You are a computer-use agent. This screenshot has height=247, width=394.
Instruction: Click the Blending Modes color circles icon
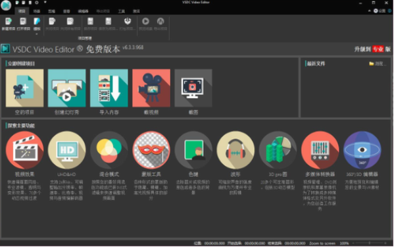coord(109,150)
